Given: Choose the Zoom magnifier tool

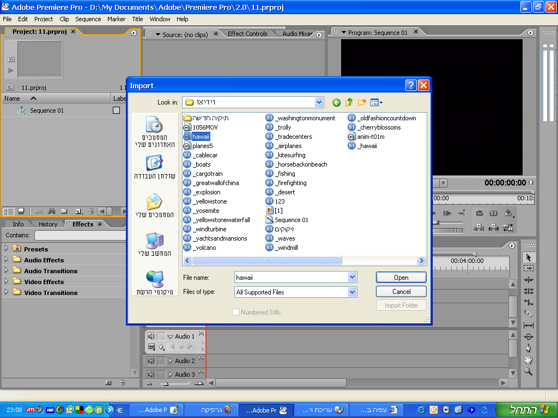Looking at the screenshot, I should coord(528,371).
